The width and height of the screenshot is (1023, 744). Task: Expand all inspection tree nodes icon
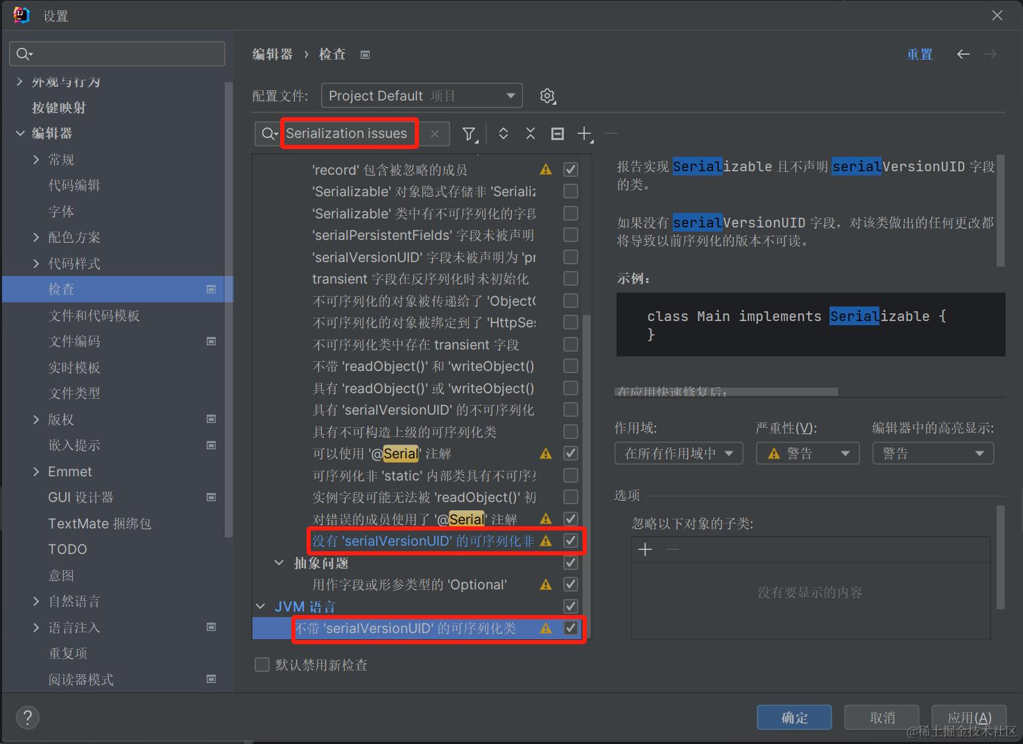point(504,134)
